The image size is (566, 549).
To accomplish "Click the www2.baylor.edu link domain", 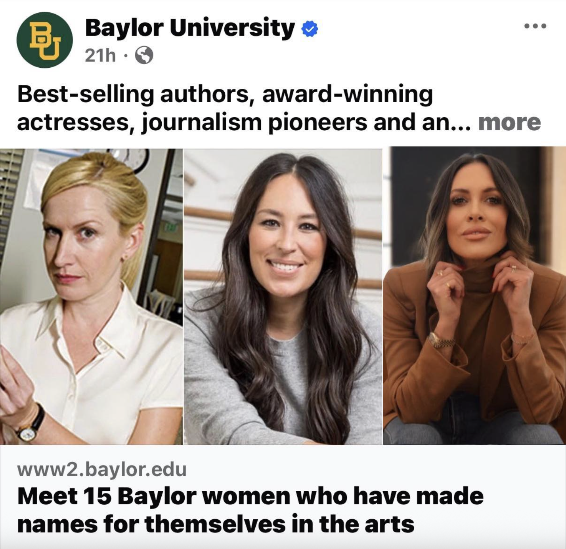I will coord(102,469).
